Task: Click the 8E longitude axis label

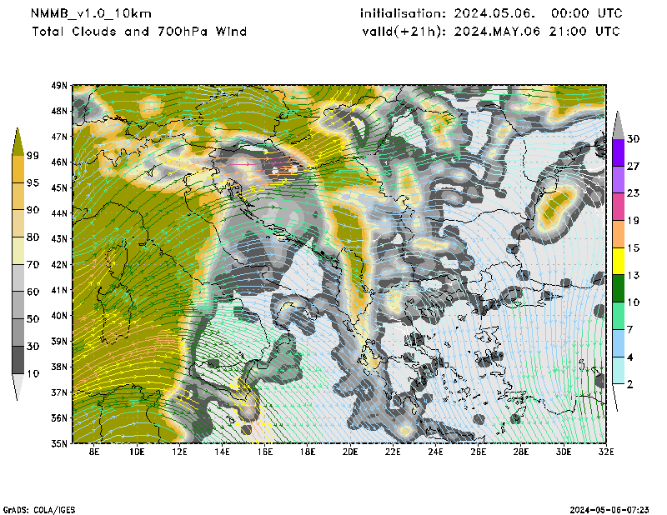Action: pyautogui.click(x=94, y=452)
